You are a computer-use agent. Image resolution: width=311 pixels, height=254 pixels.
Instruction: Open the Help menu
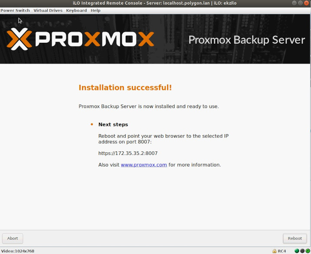pos(95,10)
